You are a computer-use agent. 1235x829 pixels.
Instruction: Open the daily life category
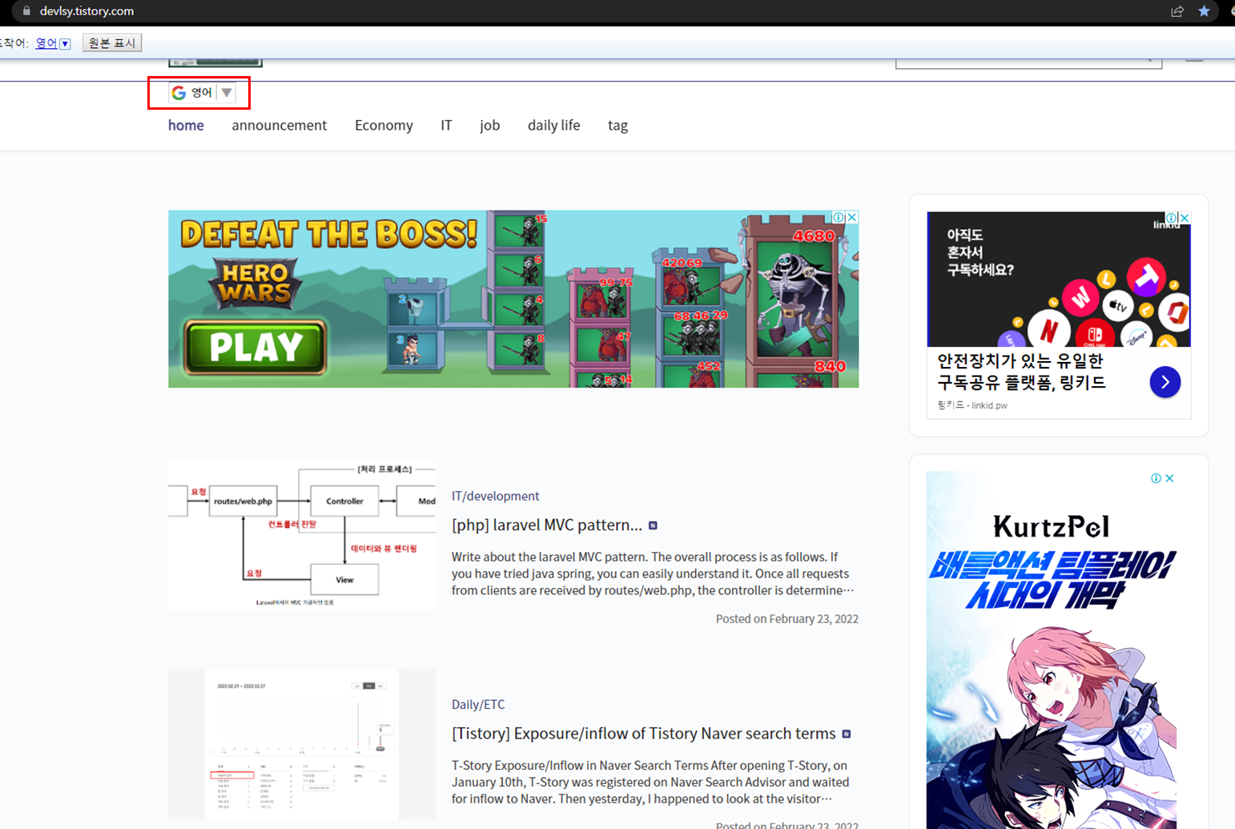[553, 125]
